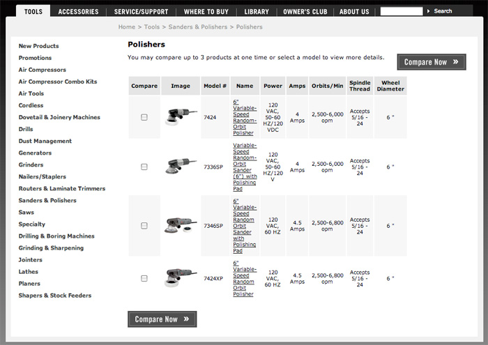Open Dovetail & Joinery Machines category
488x345 pixels.
tap(59, 117)
